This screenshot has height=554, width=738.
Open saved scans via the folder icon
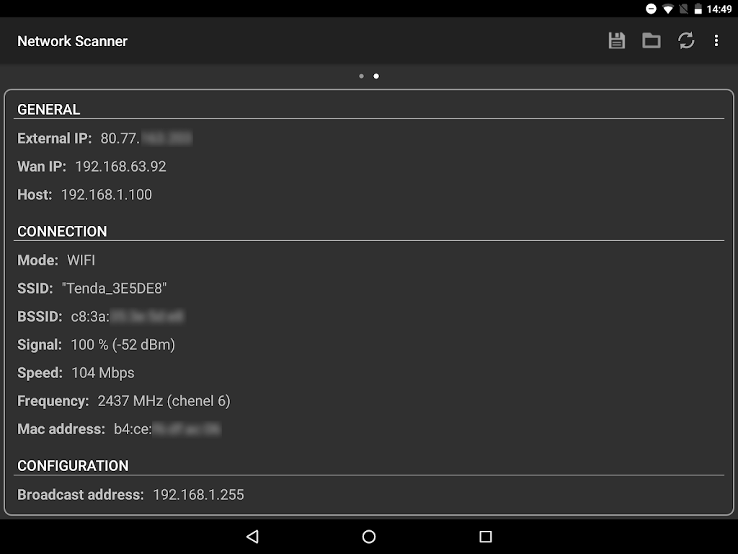tap(652, 41)
